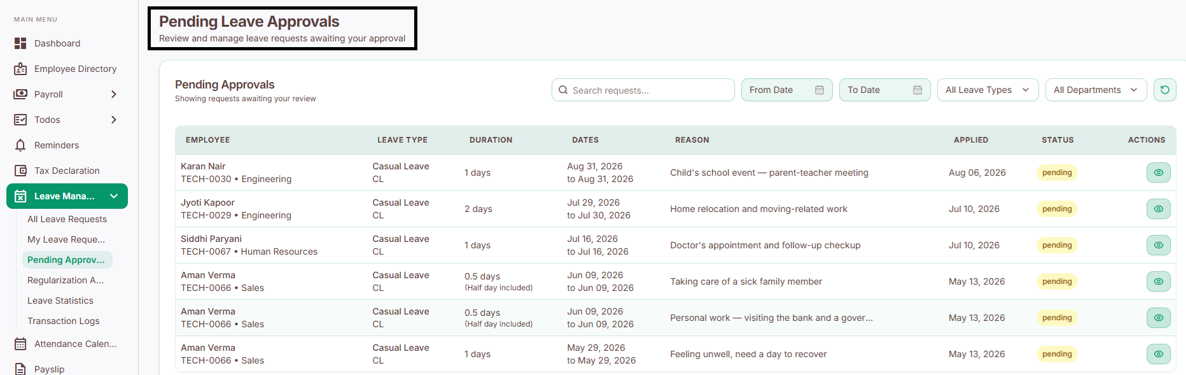Click the pending status badge for Jyoti Kapoor
Screen dimensions: 1186x375
(x=1057, y=209)
